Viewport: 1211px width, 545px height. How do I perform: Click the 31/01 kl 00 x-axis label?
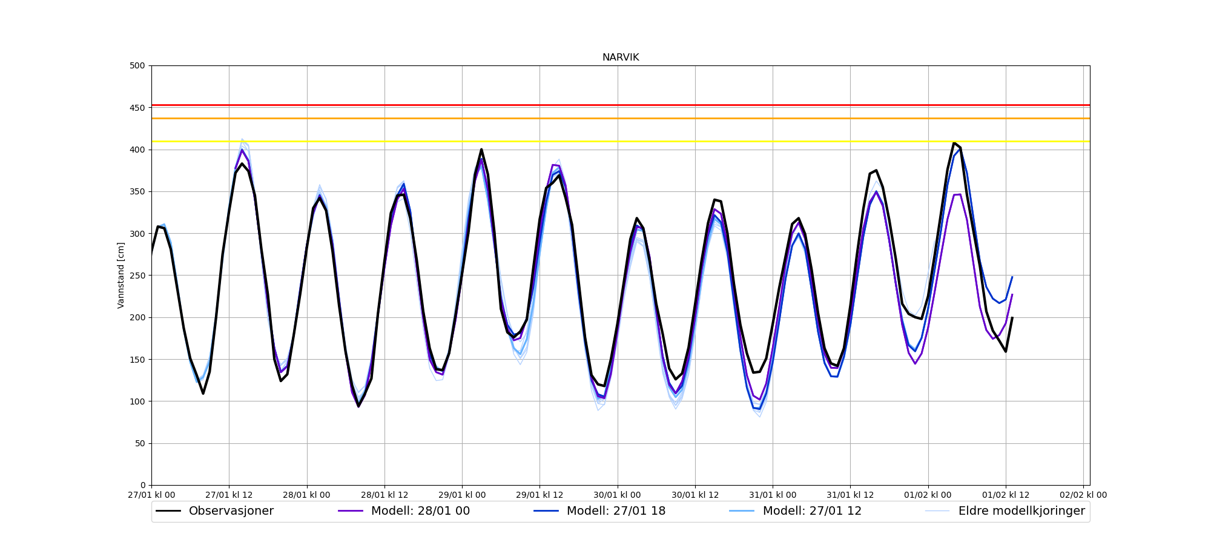[773, 495]
